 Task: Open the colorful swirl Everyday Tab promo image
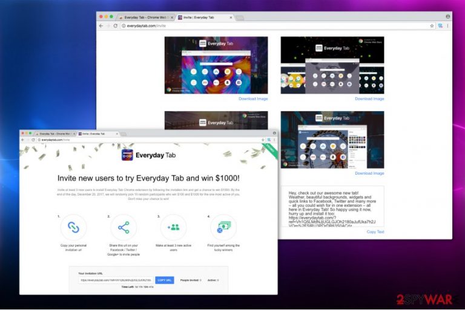pos(216,65)
